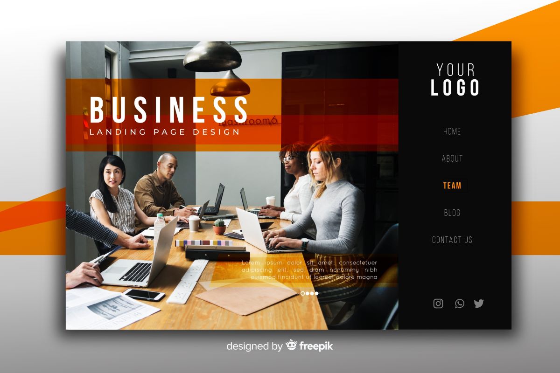Screen dimensions: 560x373
Task: Click the Landing Page Design subtitle
Action: [x=164, y=132]
